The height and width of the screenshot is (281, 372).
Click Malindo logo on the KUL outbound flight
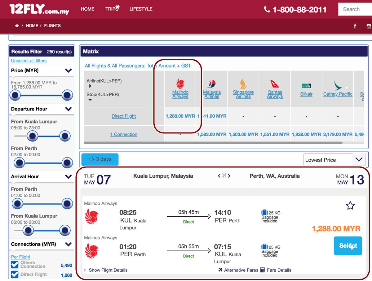point(91,216)
